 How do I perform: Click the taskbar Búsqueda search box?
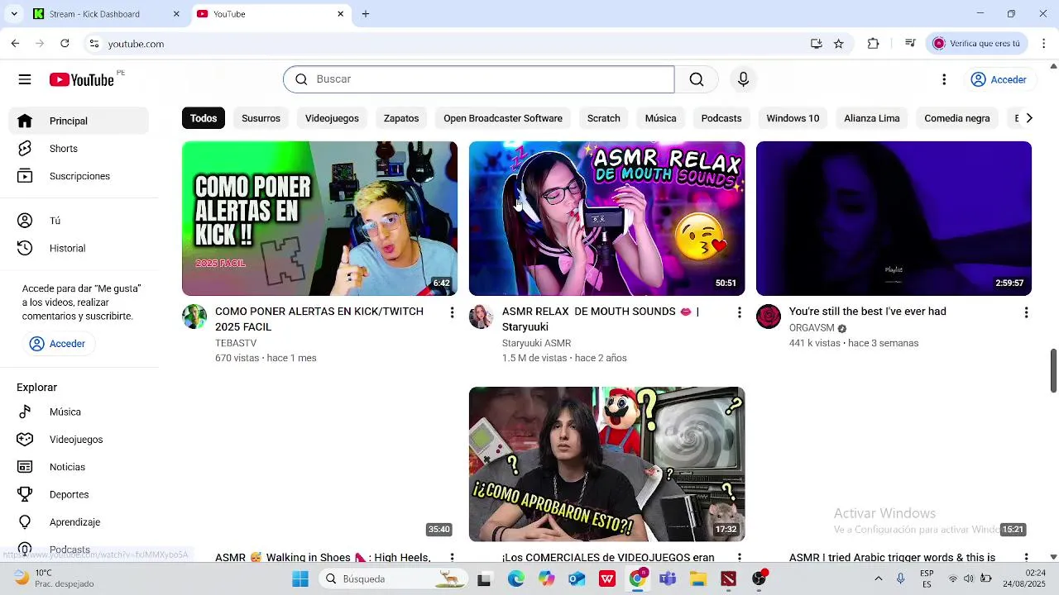coord(394,578)
